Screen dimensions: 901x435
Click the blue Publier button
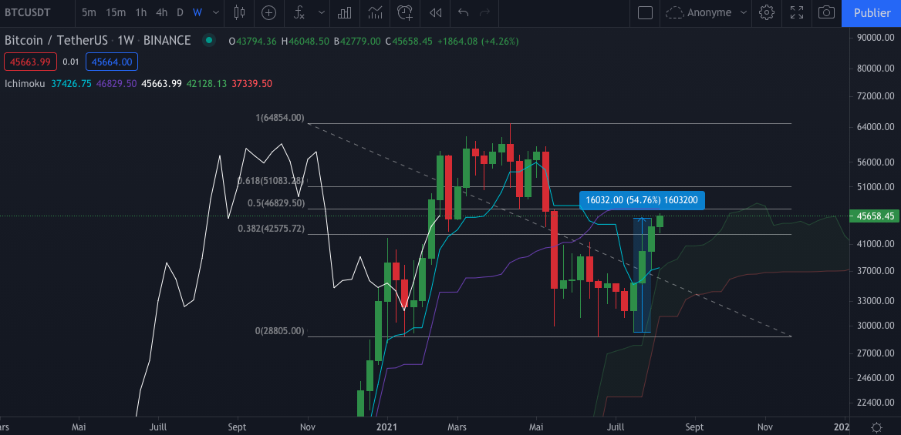(x=872, y=12)
